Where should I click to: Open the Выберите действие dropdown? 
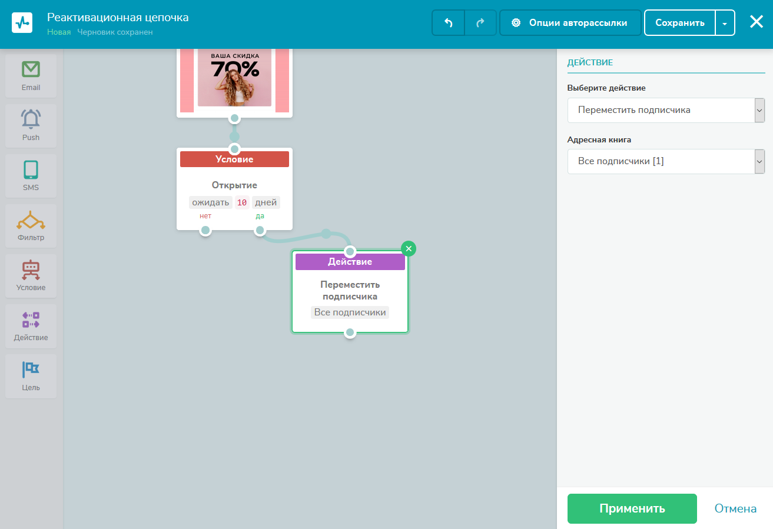(666, 110)
